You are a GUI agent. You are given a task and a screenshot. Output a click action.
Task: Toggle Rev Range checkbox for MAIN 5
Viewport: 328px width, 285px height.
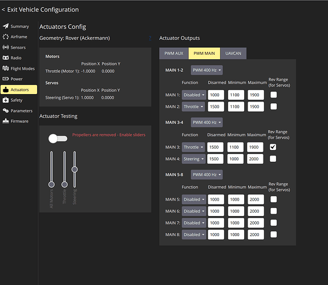[x=273, y=199]
